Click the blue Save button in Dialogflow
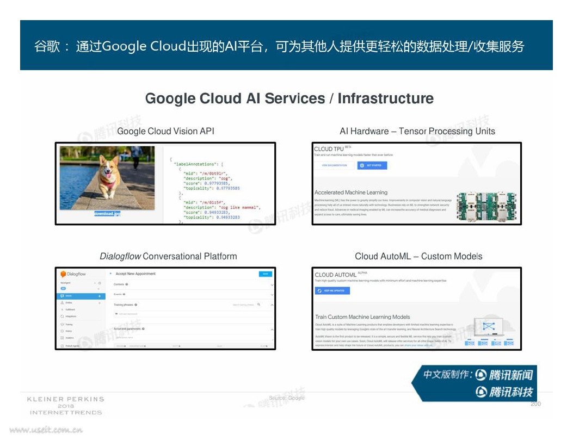The height and width of the screenshot is (440, 573). [266, 274]
